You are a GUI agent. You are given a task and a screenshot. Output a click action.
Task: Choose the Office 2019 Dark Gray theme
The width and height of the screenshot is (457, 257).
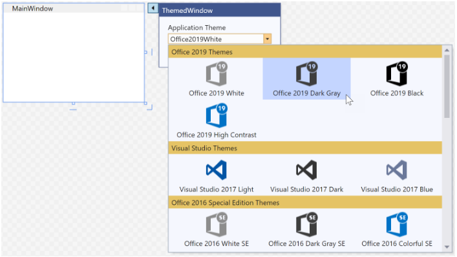coord(306,79)
